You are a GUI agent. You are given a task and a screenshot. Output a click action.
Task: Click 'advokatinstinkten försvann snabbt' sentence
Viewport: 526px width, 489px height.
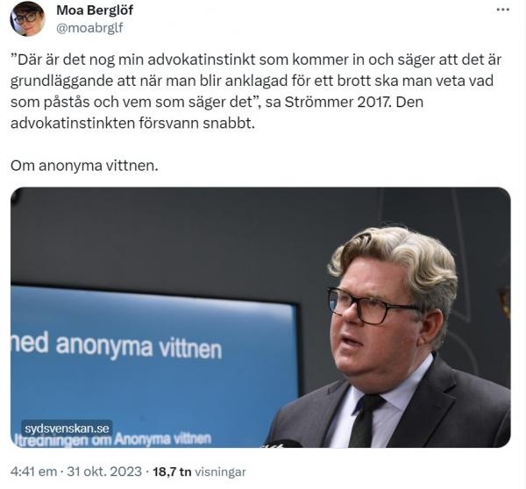133,124
